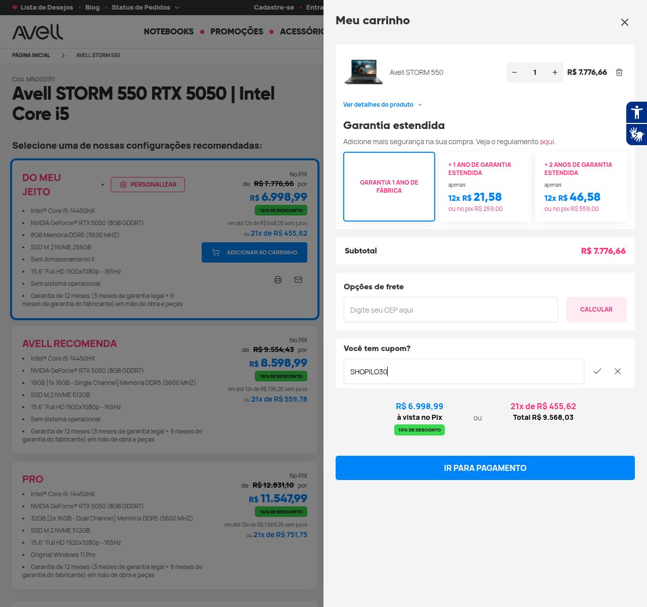Image resolution: width=647 pixels, height=607 pixels.
Task: Open the warranty regulamento 'aqui' link
Action: point(547,142)
